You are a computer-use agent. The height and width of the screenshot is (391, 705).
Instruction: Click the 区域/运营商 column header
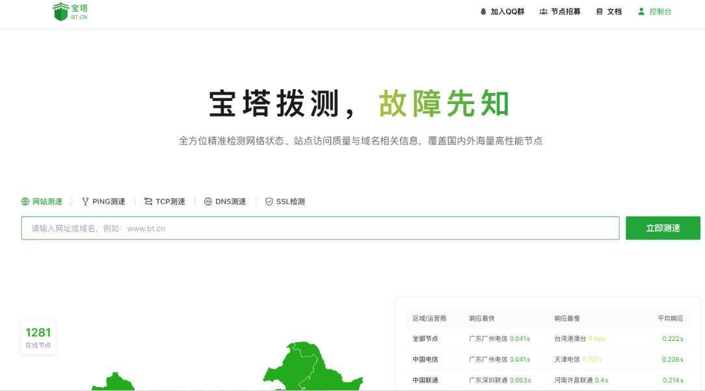click(429, 319)
